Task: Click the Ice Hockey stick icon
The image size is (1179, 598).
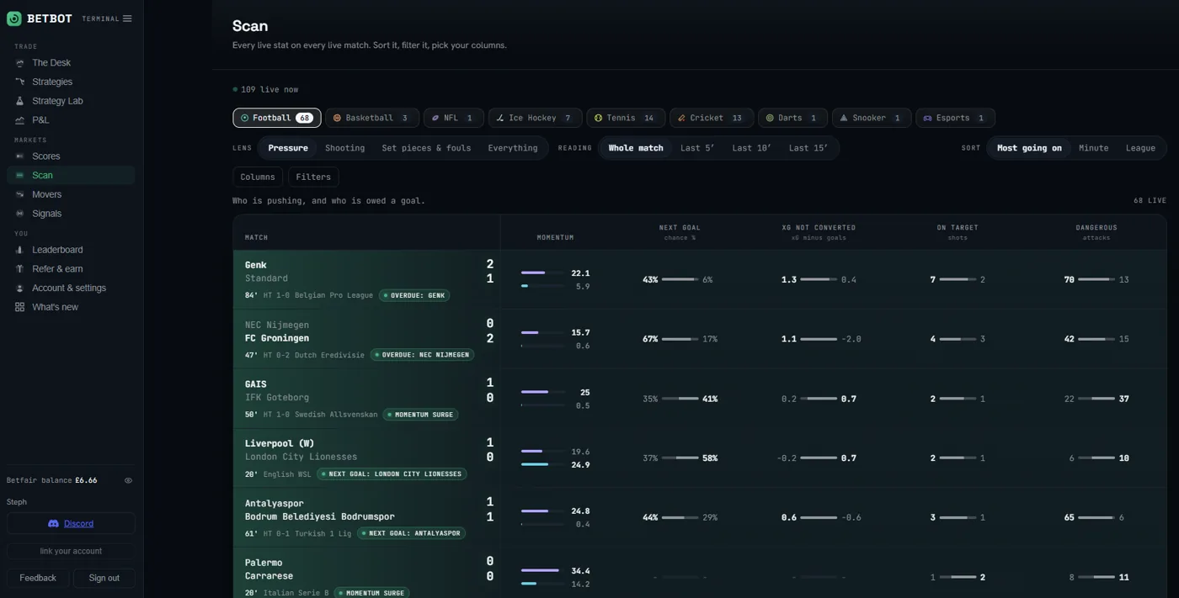Action: pyautogui.click(x=500, y=118)
